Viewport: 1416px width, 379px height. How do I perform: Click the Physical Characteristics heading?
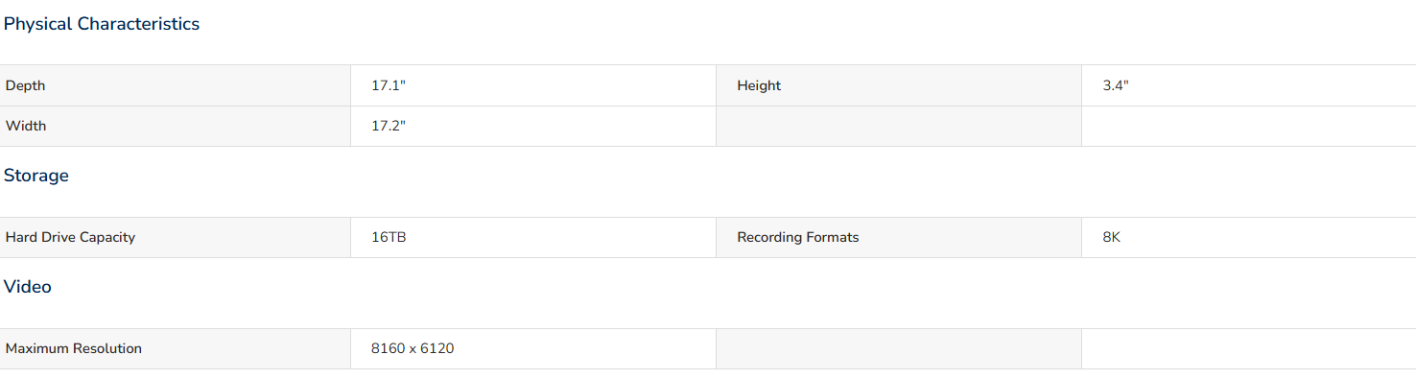(x=102, y=24)
